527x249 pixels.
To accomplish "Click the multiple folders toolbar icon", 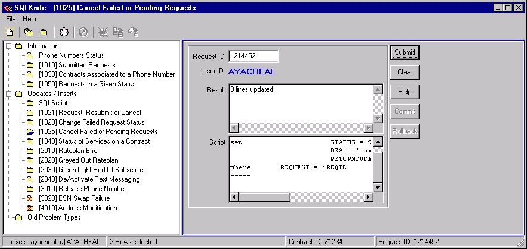I will tap(29, 32).
